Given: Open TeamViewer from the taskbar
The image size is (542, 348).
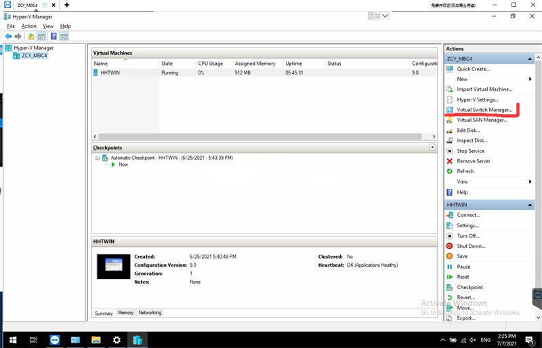Looking at the screenshot, I should 54,340.
